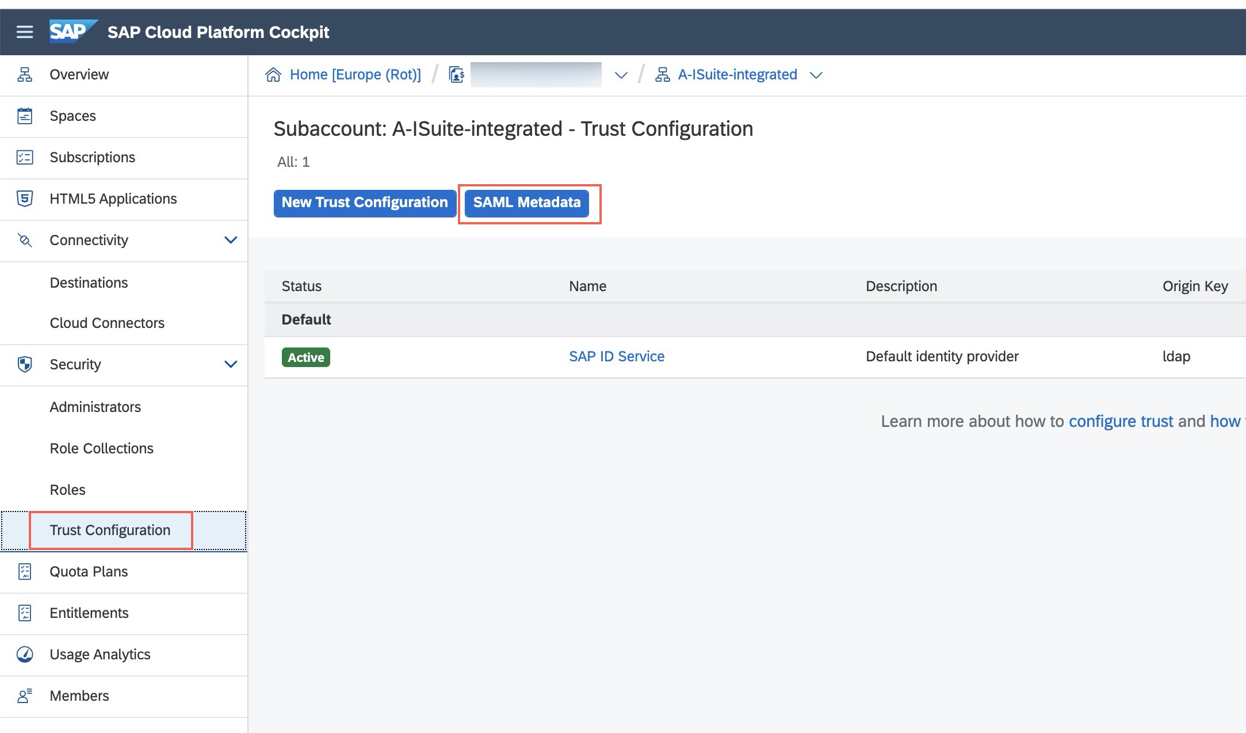Viewport: 1246px width, 733px height.
Task: Collapse the Connectivity section chevron
Action: (x=231, y=240)
